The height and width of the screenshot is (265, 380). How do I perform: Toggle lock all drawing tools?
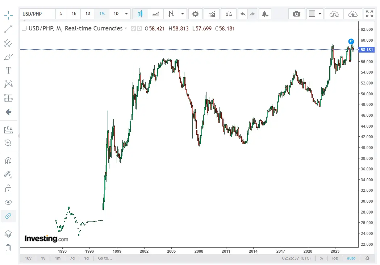coord(8,189)
